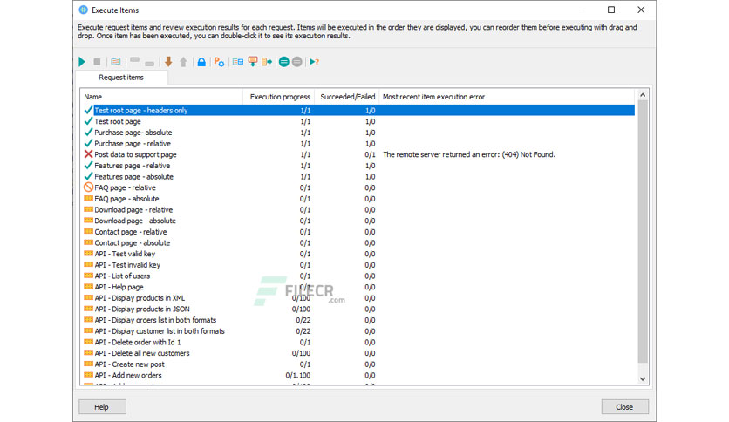Click the 0/1.100 execution progress value

coord(298,376)
